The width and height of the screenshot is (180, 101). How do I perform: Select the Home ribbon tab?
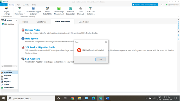11,5
